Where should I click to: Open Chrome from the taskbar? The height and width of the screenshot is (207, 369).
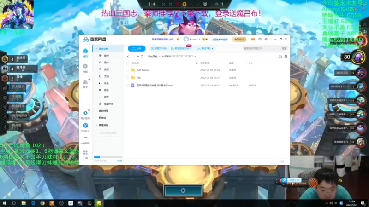[x=42, y=203]
